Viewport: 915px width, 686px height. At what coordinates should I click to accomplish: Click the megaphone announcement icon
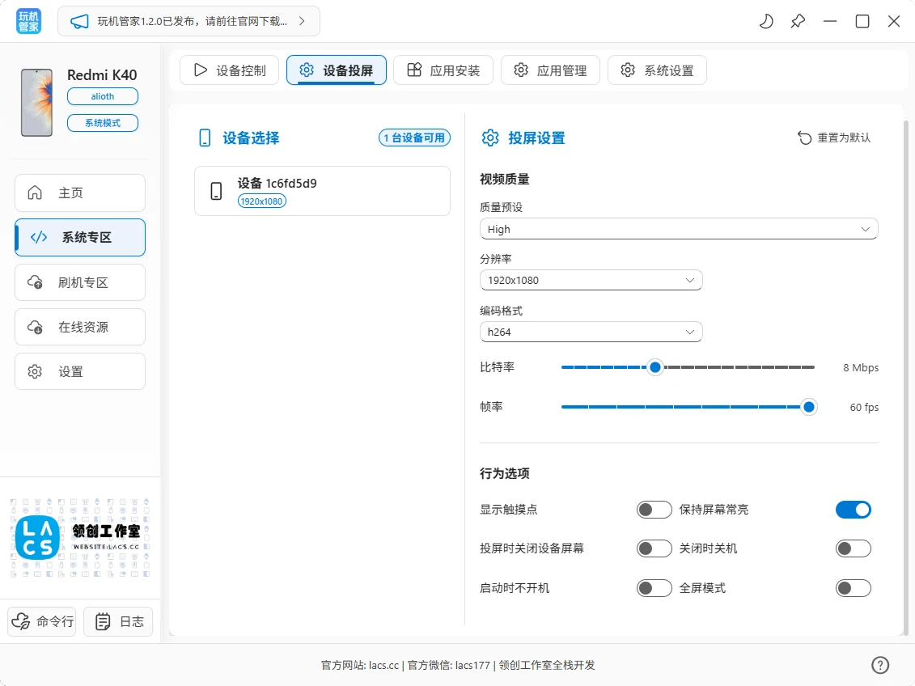tap(78, 22)
